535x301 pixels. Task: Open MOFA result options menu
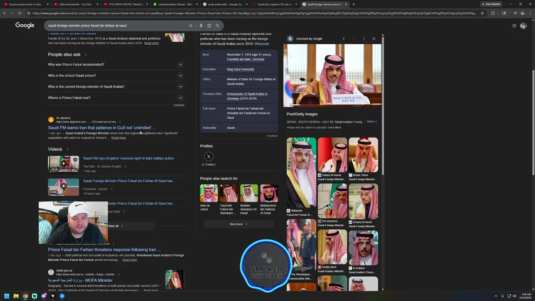click(119, 274)
